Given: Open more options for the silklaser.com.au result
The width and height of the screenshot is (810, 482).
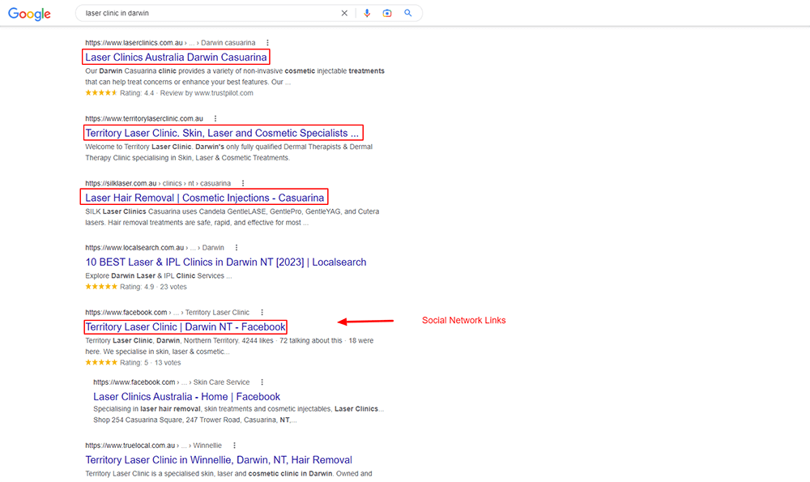Looking at the screenshot, I should click(x=243, y=183).
